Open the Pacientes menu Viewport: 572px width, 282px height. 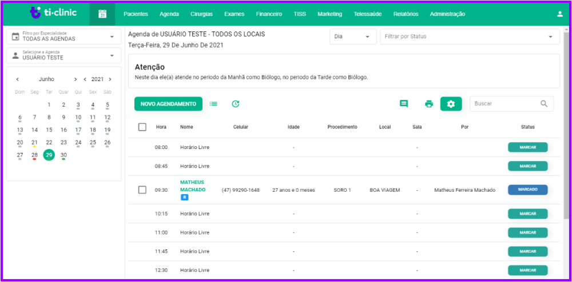click(x=136, y=14)
